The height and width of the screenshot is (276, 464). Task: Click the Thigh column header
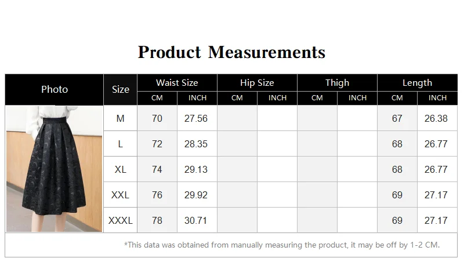pyautogui.click(x=337, y=83)
